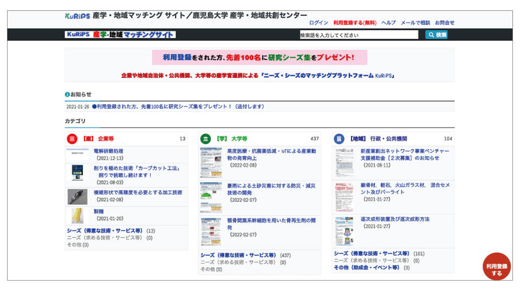Click the 検索 search button
The height and width of the screenshot is (292, 520).
coord(437,35)
